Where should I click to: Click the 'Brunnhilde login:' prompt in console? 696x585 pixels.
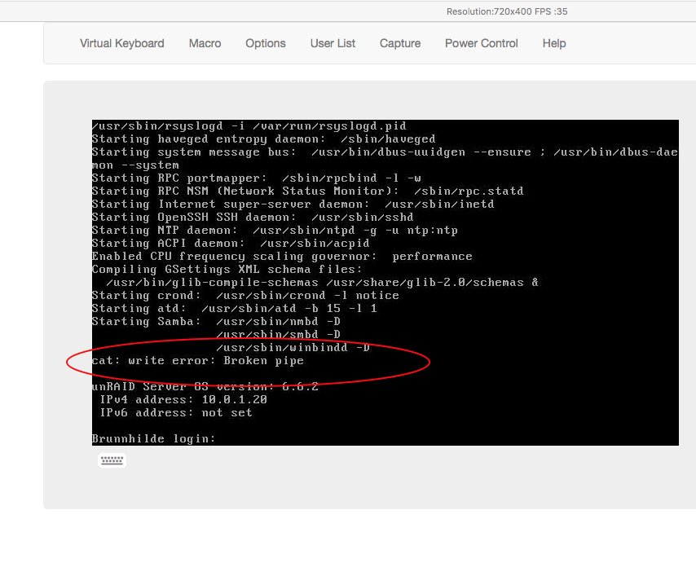(x=153, y=438)
